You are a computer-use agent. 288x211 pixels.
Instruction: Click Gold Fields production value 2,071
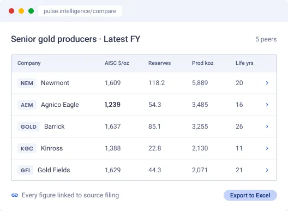pos(200,170)
